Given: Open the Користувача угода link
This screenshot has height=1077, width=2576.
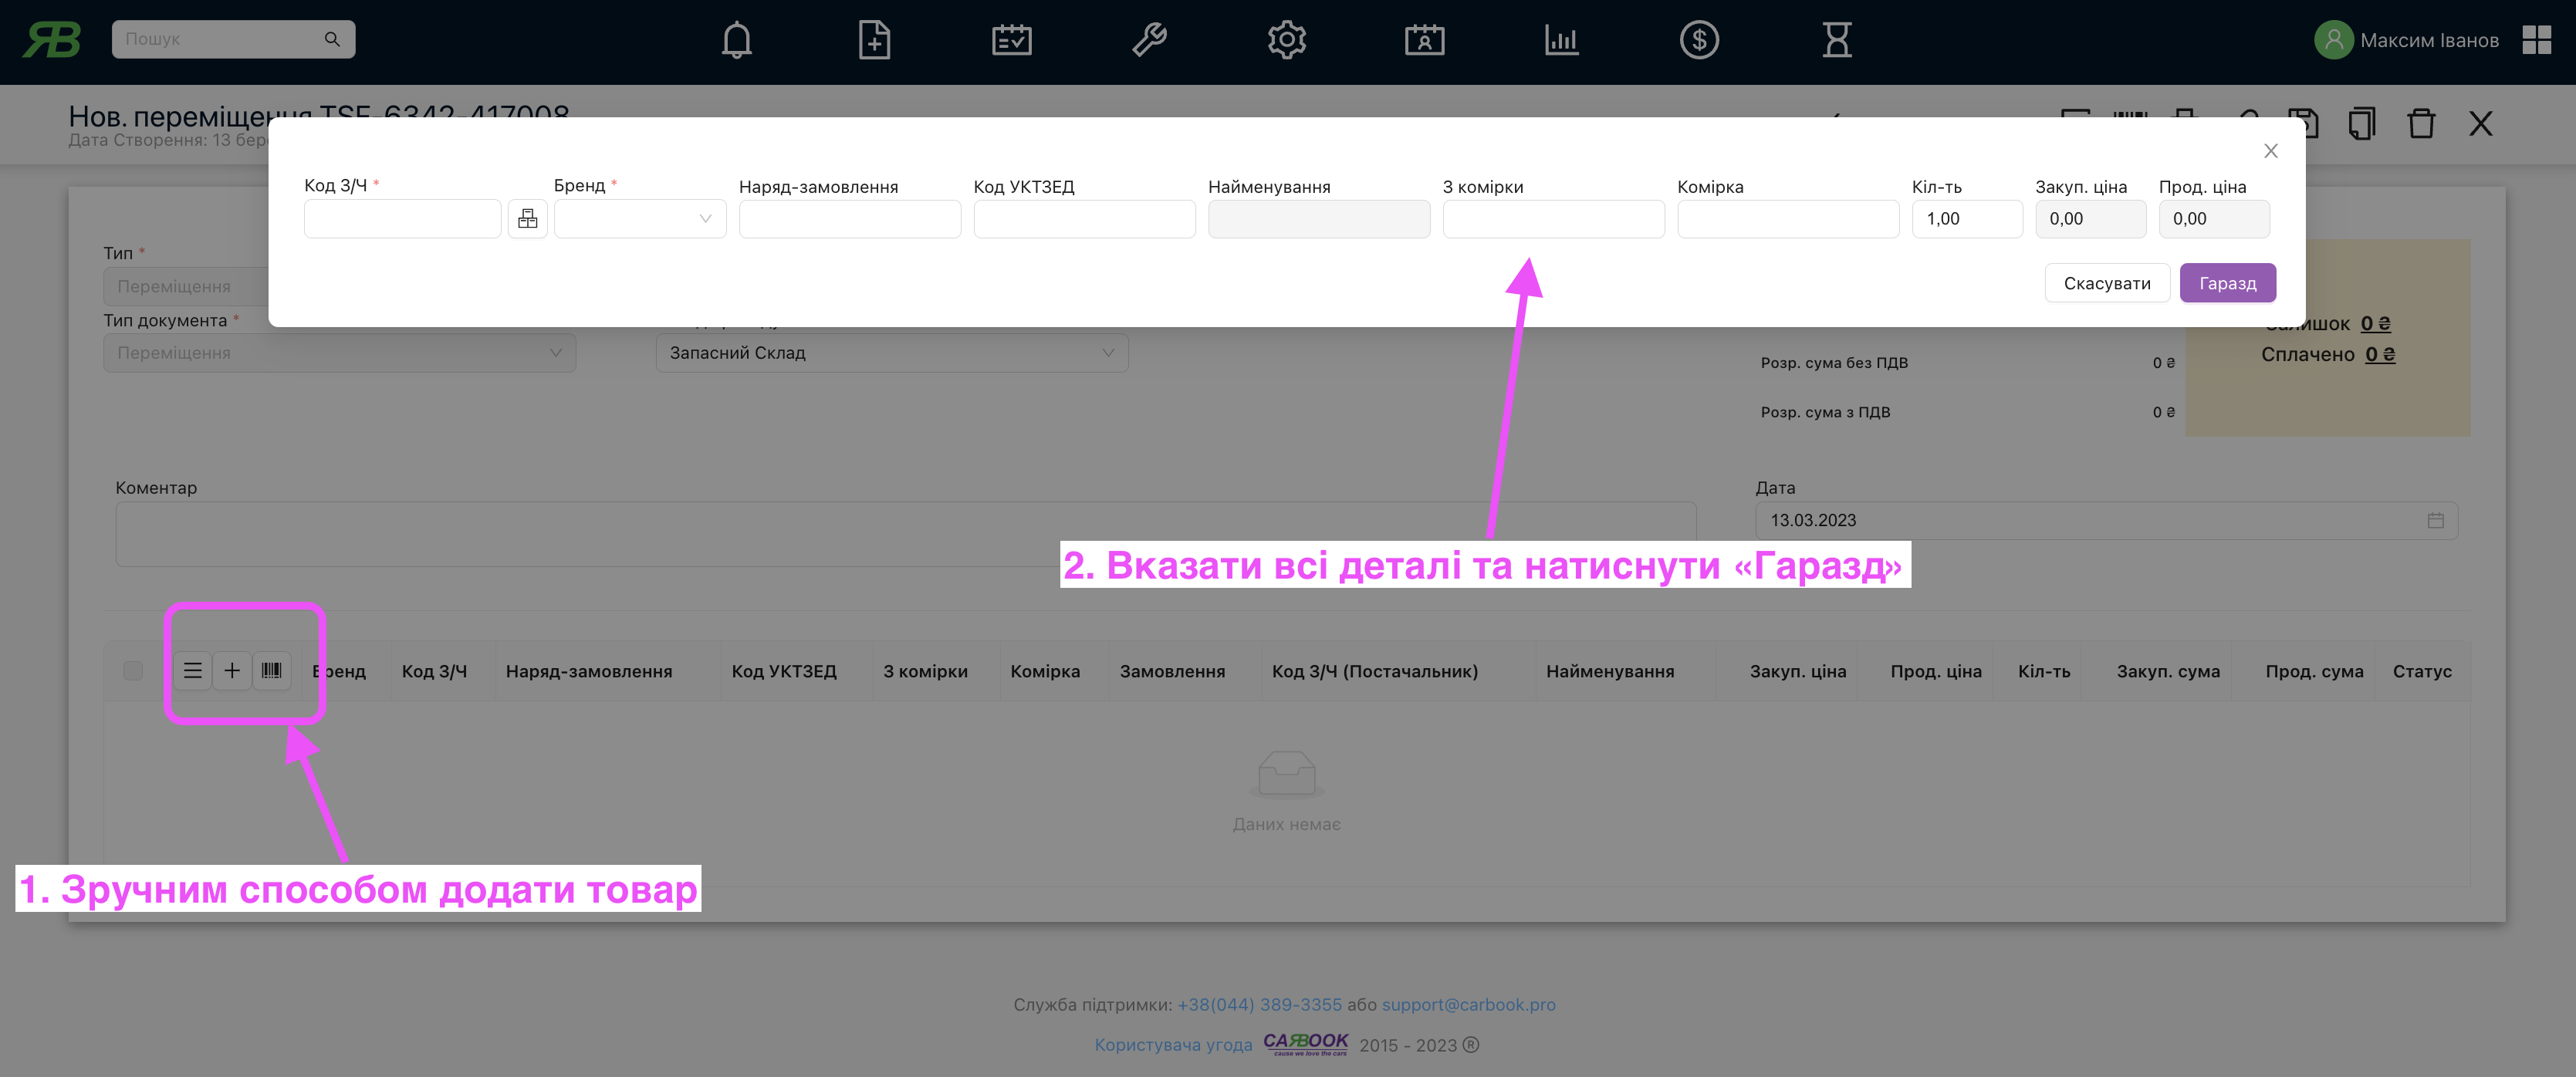Looking at the screenshot, I should [x=1172, y=1045].
